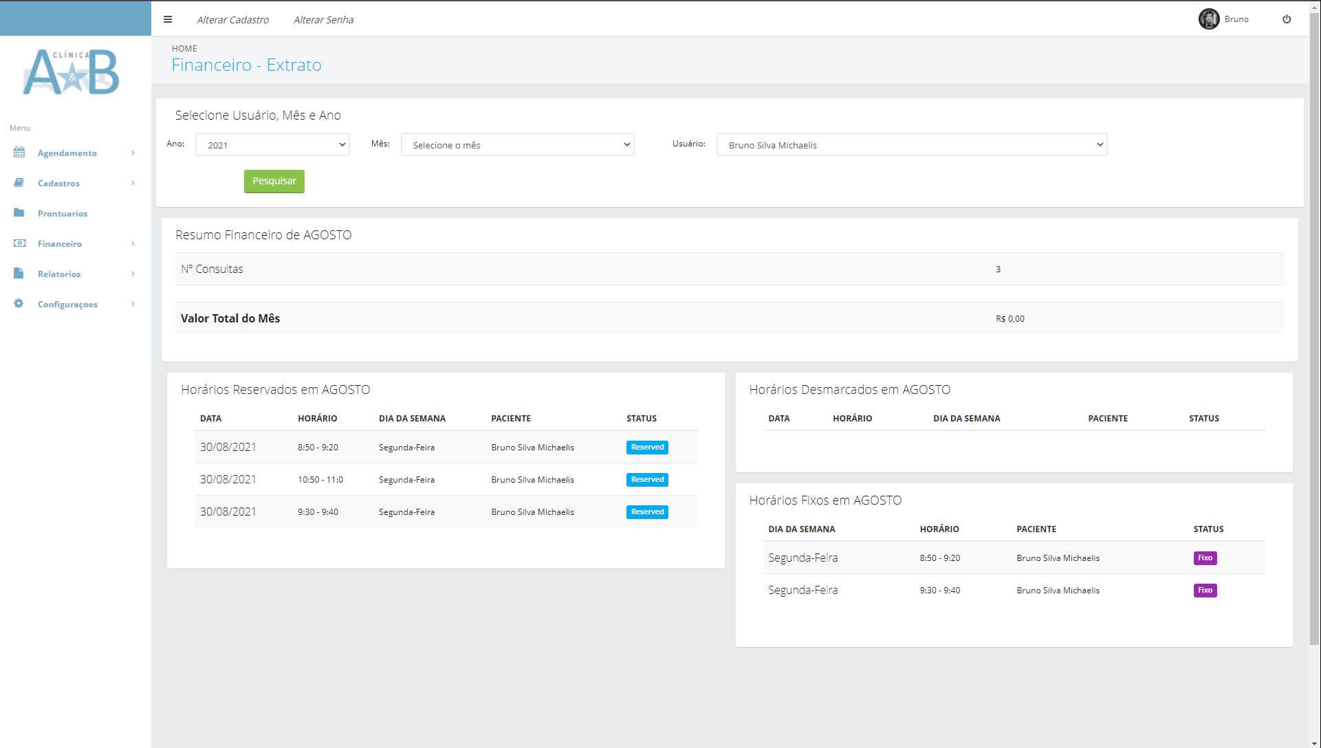The width and height of the screenshot is (1321, 748).
Task: Click the power logout icon
Action: click(x=1287, y=19)
